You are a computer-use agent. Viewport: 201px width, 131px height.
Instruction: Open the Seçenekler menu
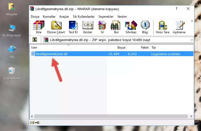pos(106,17)
